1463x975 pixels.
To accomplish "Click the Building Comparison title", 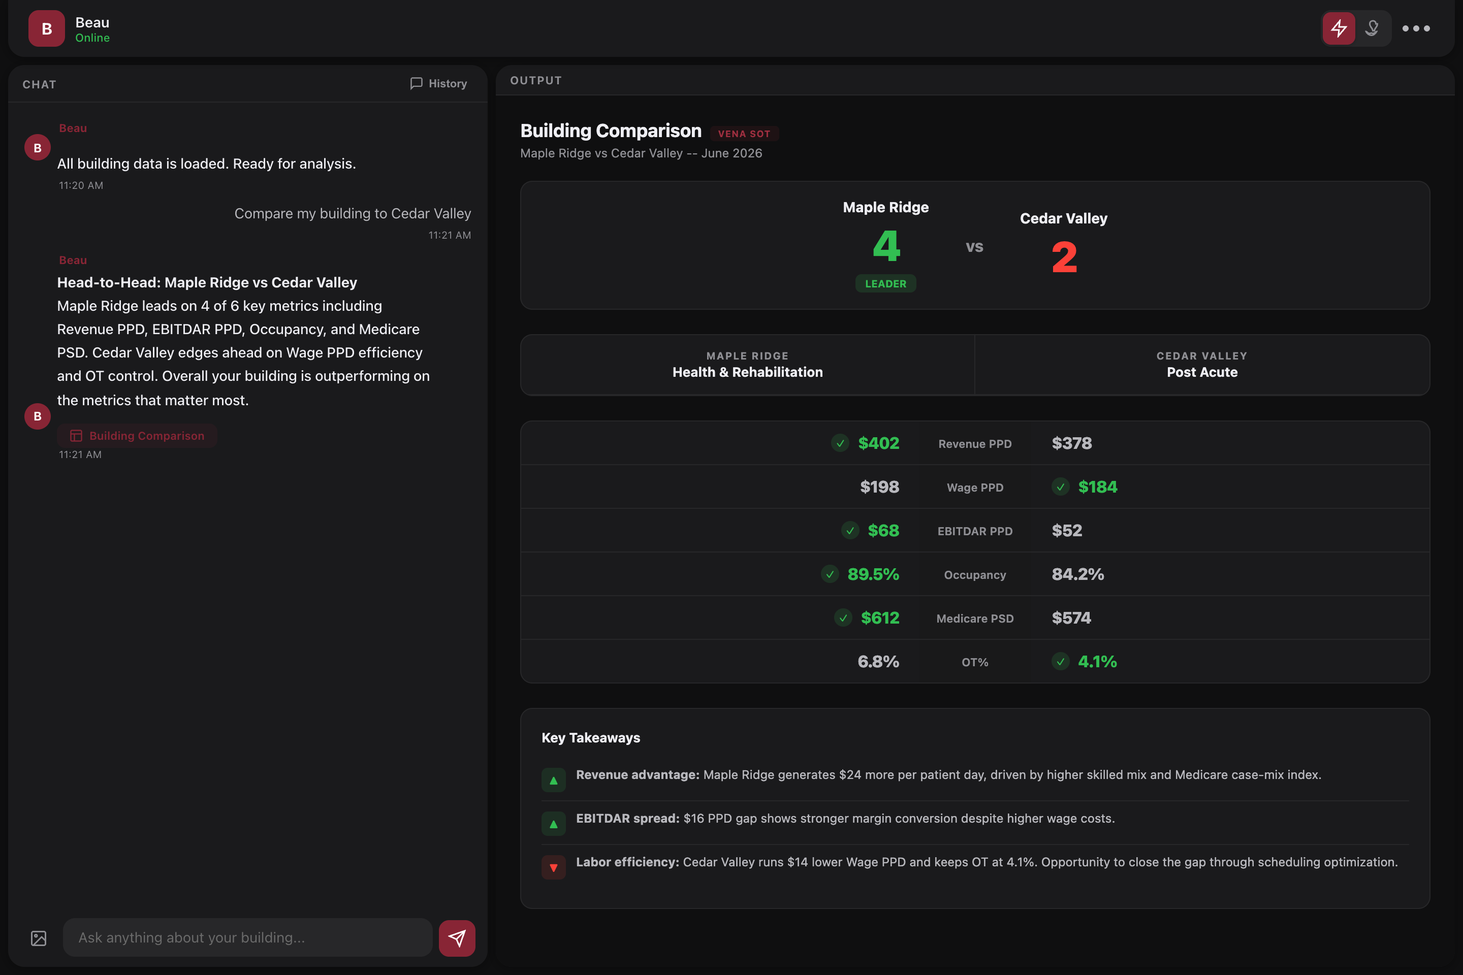I will coord(611,131).
